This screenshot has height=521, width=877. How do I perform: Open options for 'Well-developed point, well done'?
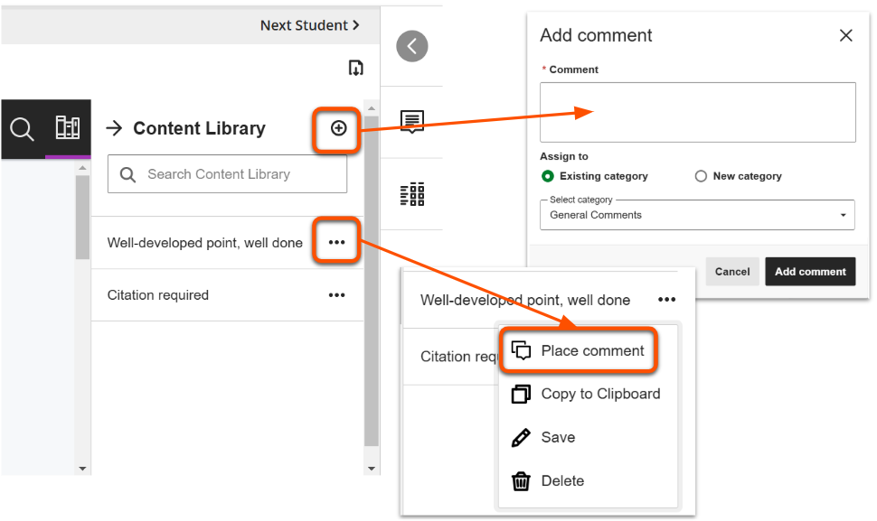[336, 243]
